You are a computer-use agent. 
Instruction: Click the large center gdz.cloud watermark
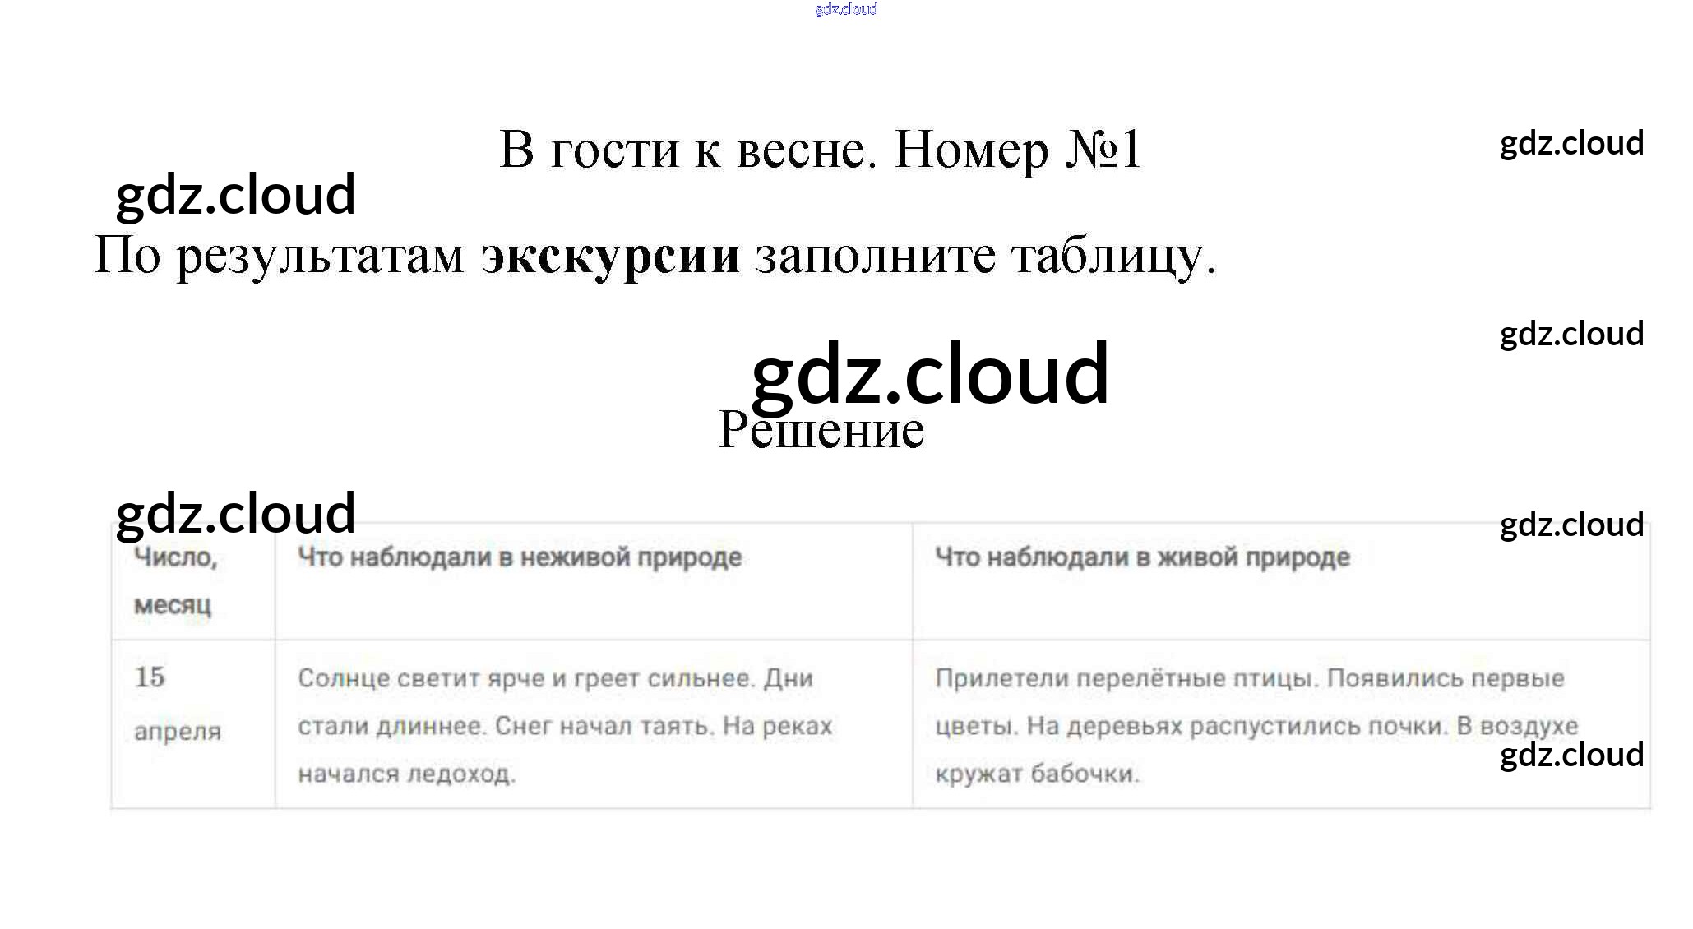930,374
